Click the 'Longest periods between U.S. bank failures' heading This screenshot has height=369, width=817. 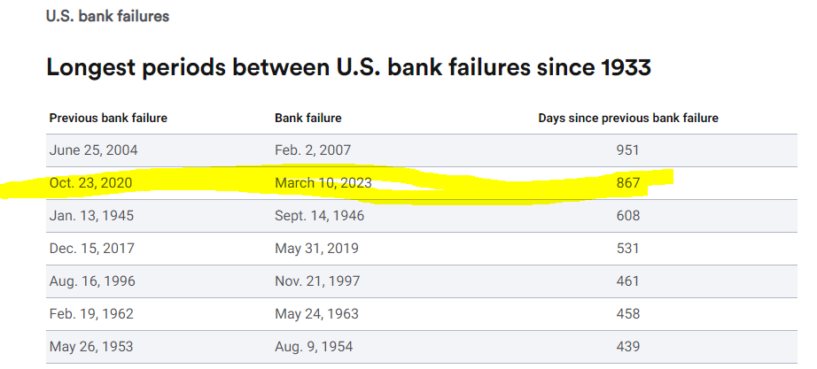coord(348,67)
